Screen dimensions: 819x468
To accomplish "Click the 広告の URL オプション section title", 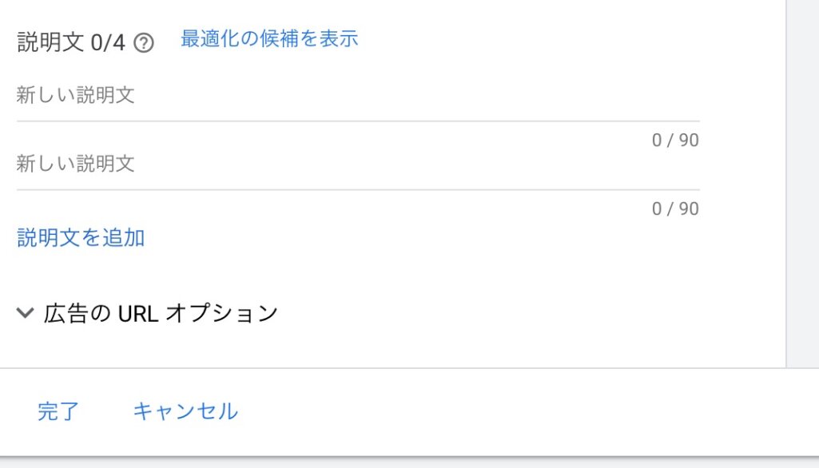I will click(161, 313).
